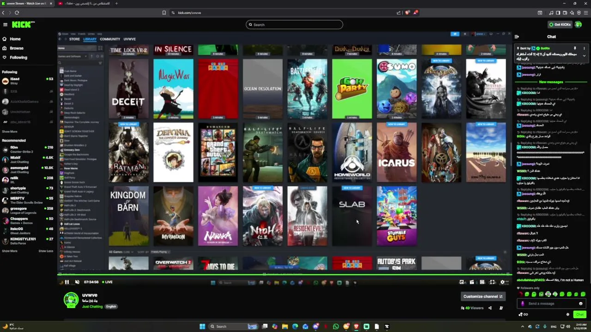This screenshot has height=332, width=591.
Task: Click uvwve streamer avatar
Action: click(71, 300)
